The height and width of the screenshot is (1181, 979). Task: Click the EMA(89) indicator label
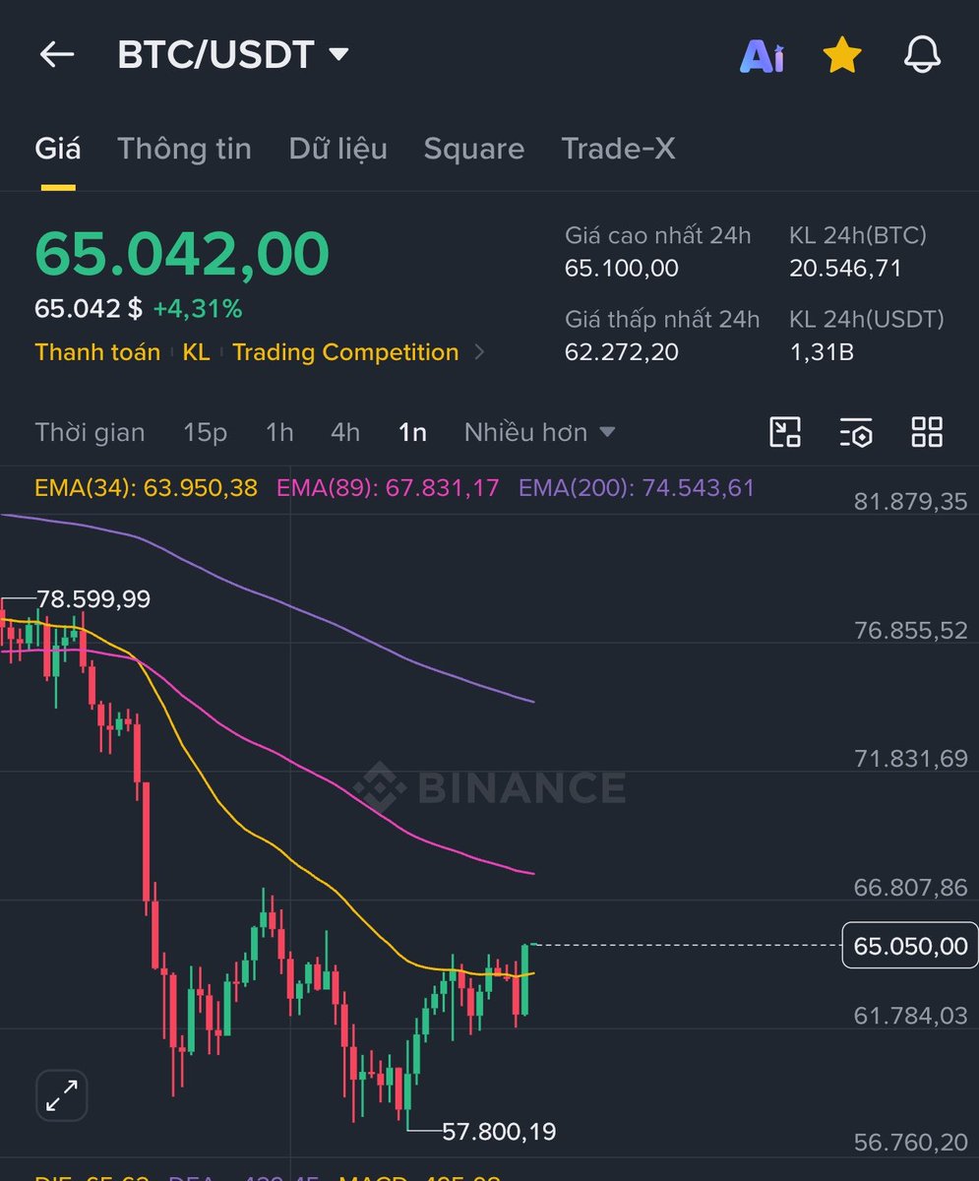[x=388, y=487]
